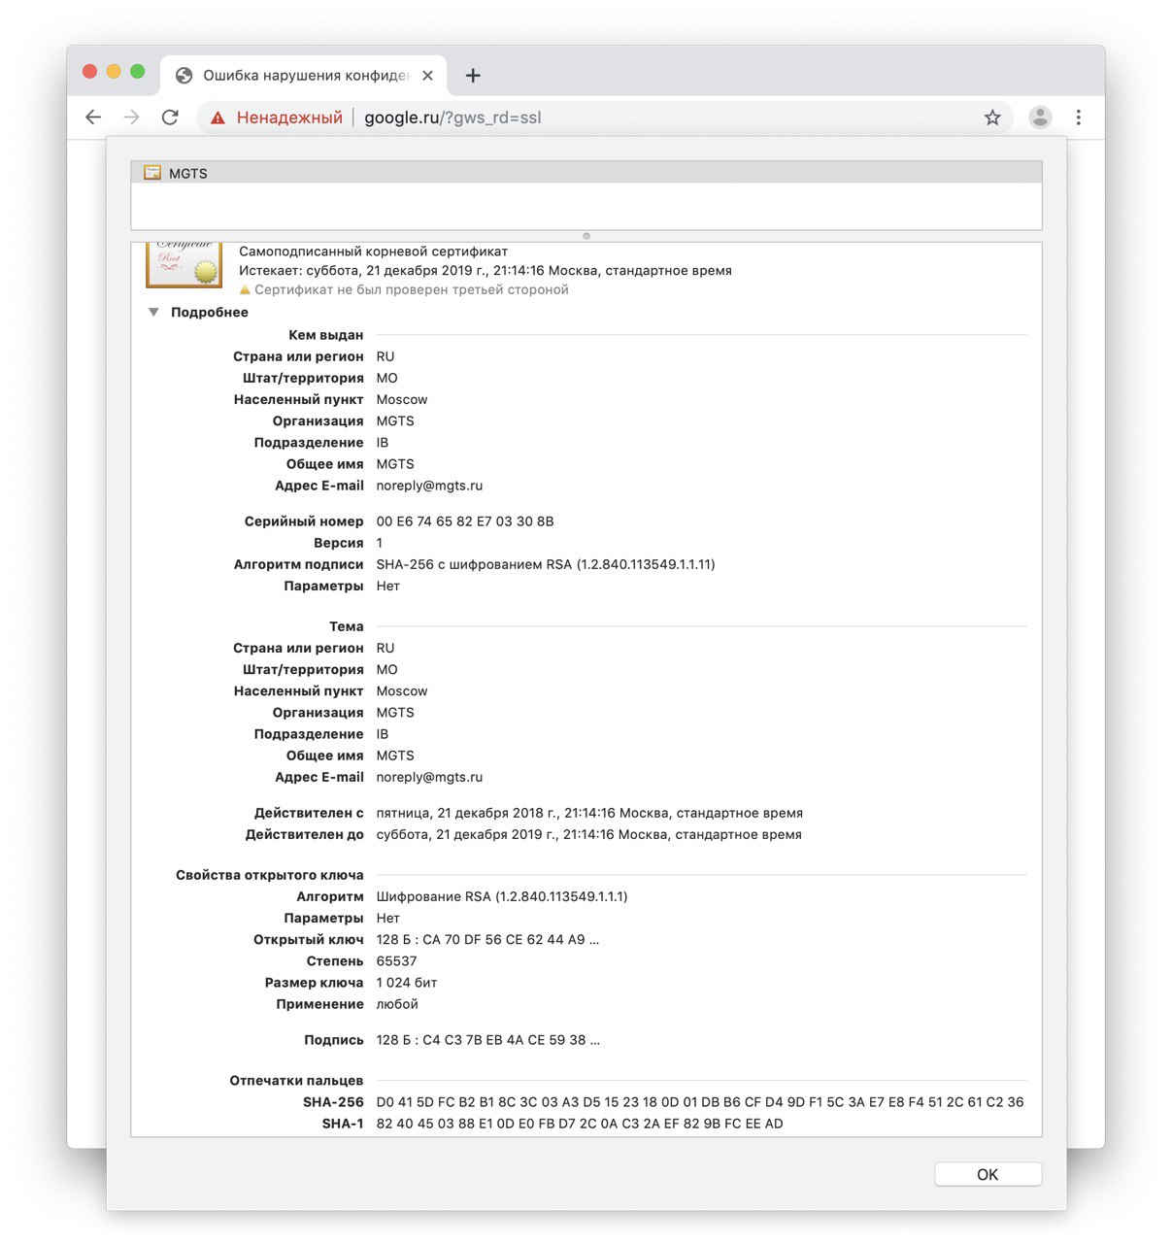Select the MGTS certificate icon in chain list
Viewport: 1172px width, 1243px height.
(x=152, y=173)
